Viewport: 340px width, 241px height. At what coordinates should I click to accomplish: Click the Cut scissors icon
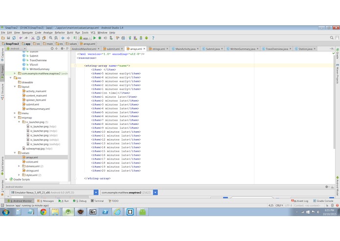click(33, 38)
